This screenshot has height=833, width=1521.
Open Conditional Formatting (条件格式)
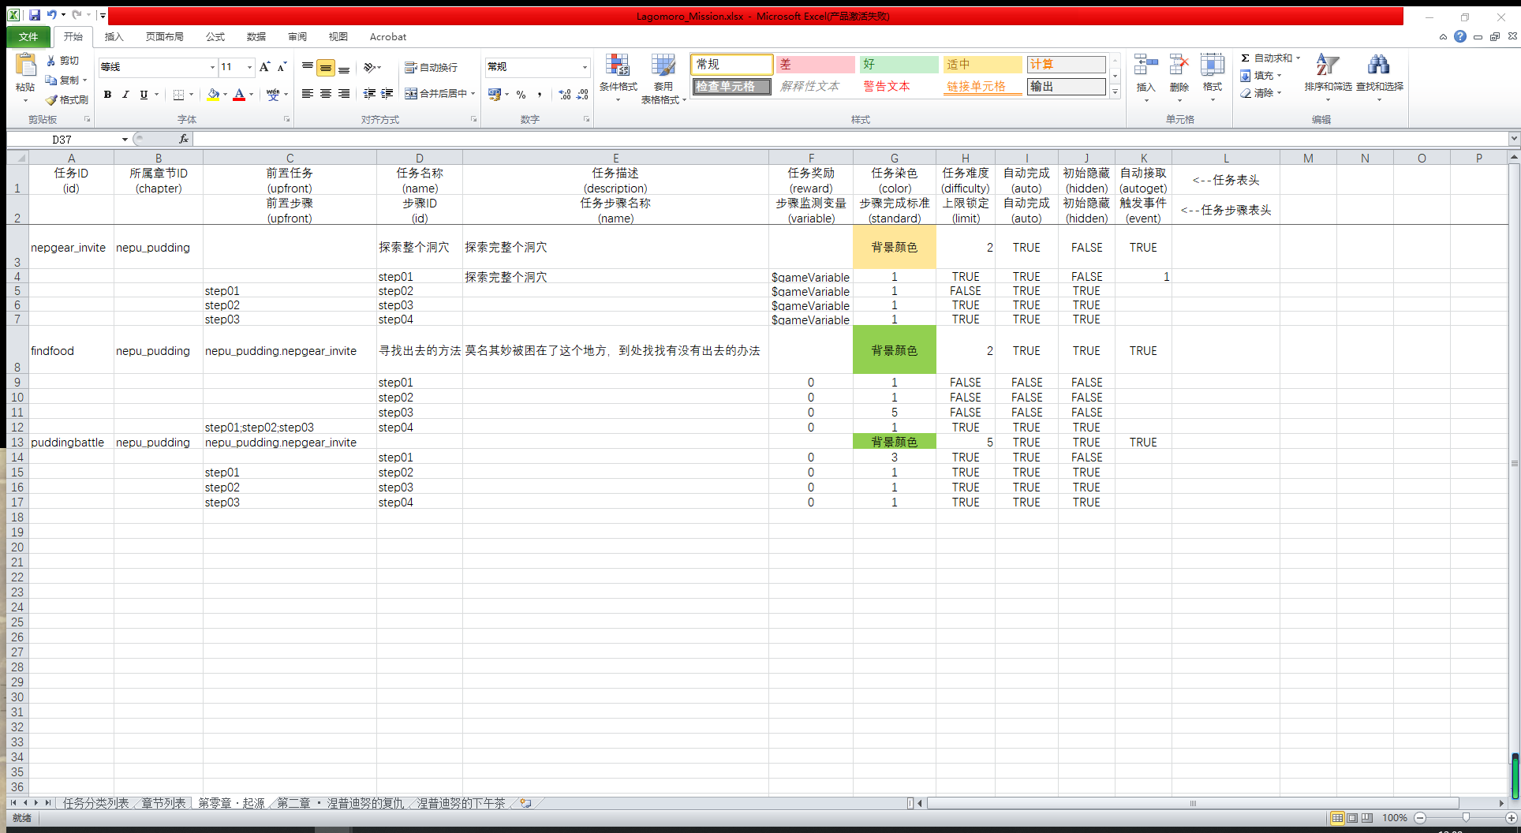point(618,78)
